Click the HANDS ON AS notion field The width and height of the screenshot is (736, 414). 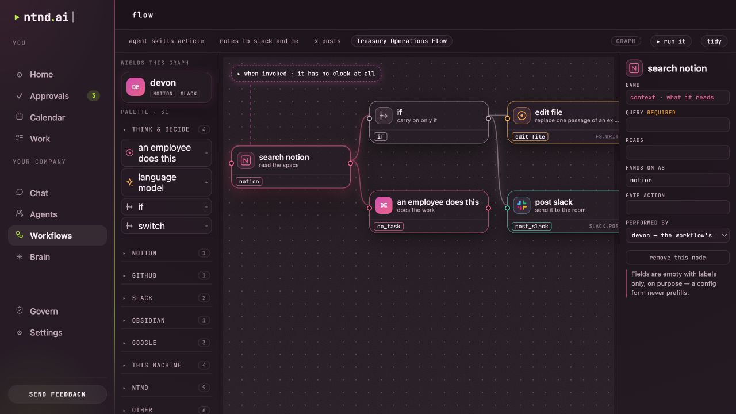(x=677, y=180)
